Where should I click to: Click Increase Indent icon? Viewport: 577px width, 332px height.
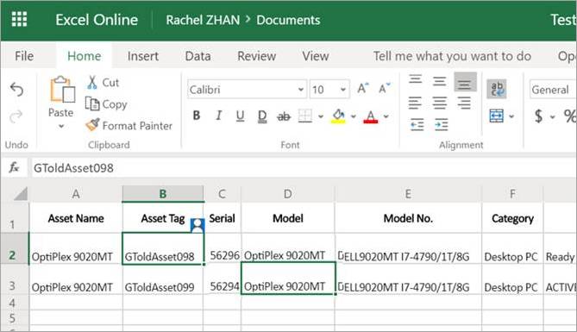(x=442, y=125)
